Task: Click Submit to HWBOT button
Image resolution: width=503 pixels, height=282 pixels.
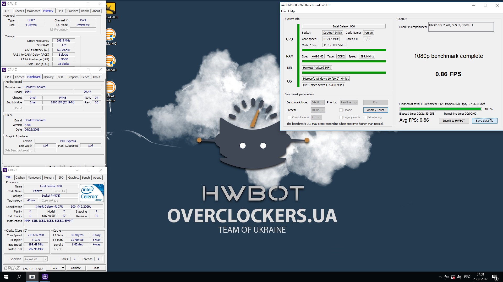Action: click(453, 121)
